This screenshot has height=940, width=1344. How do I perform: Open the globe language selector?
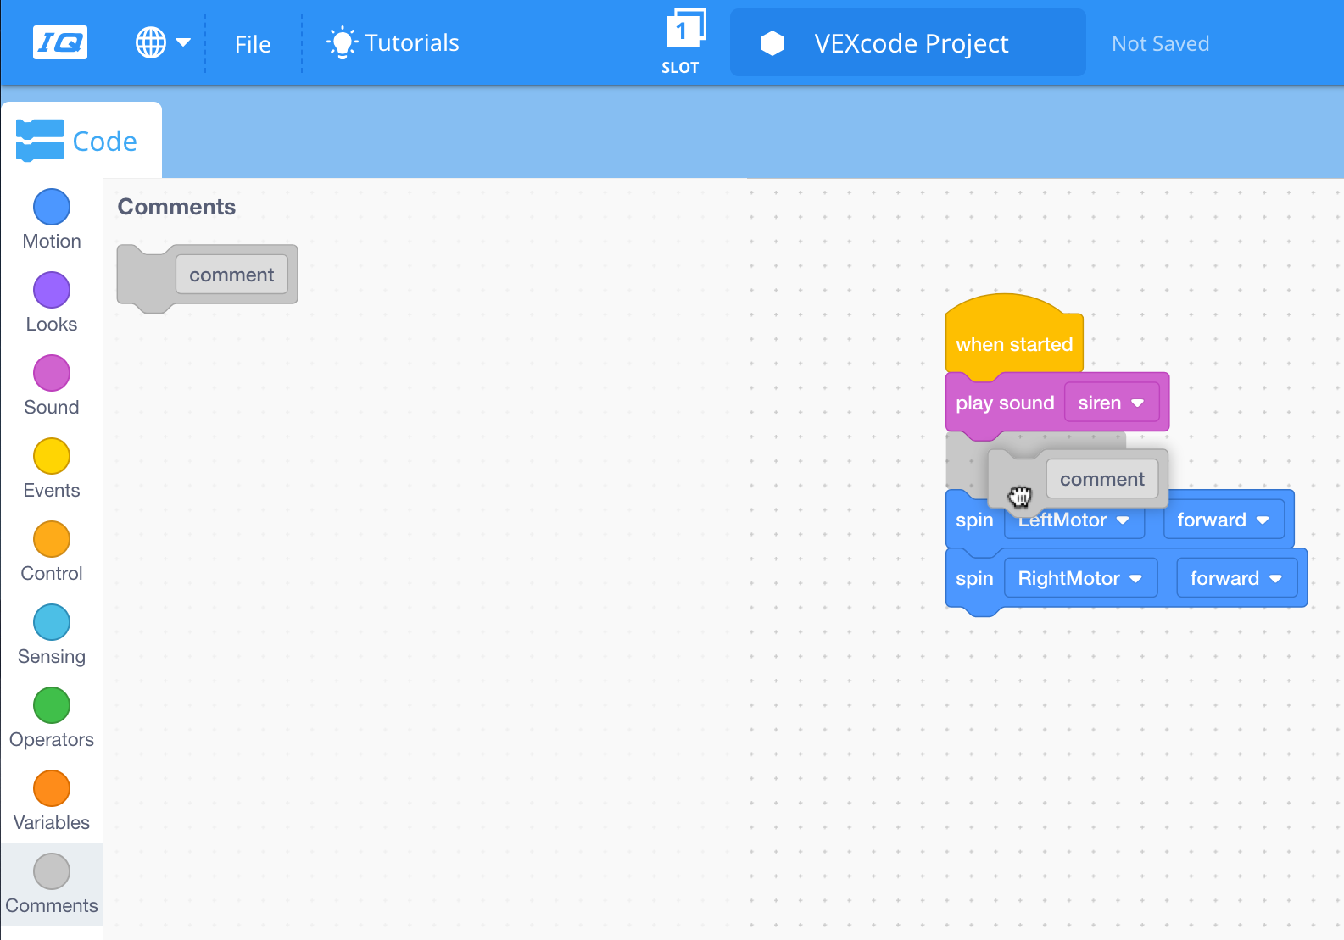(163, 42)
